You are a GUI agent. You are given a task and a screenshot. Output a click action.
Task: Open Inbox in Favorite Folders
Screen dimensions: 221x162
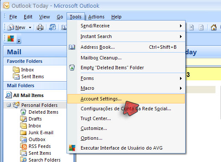27,70
